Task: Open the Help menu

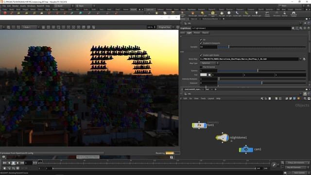Action: [48, 6]
